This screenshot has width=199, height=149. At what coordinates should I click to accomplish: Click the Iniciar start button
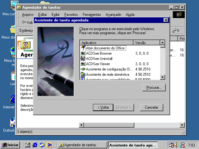[10, 145]
